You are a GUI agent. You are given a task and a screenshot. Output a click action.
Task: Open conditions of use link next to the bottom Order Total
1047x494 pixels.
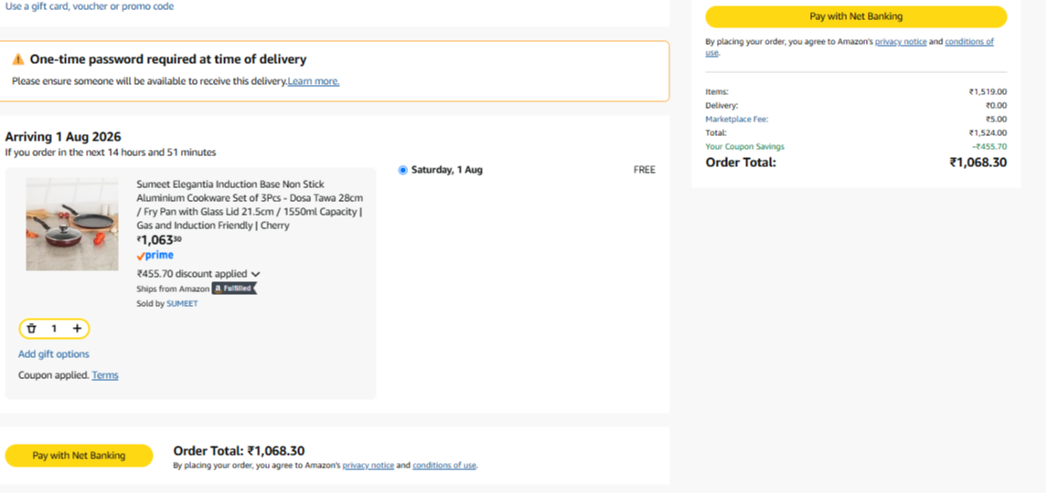click(x=444, y=466)
